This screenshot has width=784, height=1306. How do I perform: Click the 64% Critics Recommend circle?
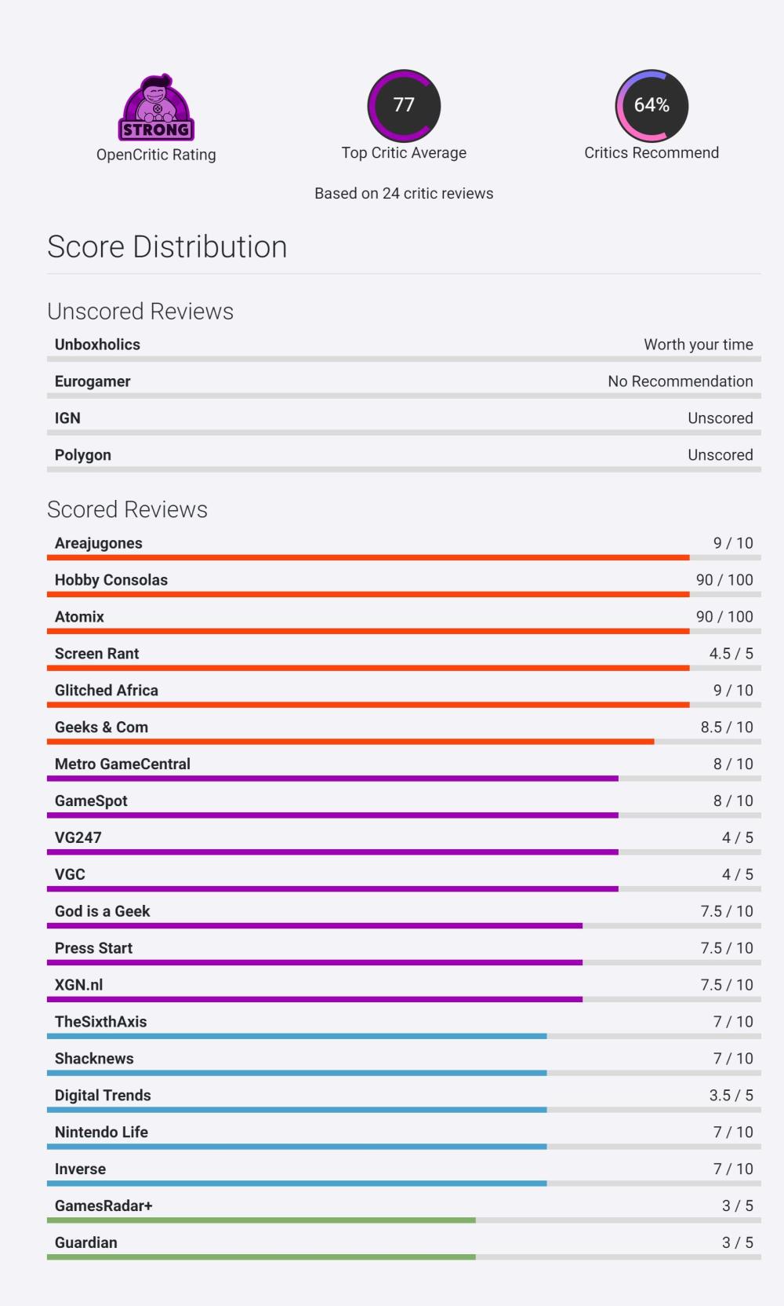(652, 106)
